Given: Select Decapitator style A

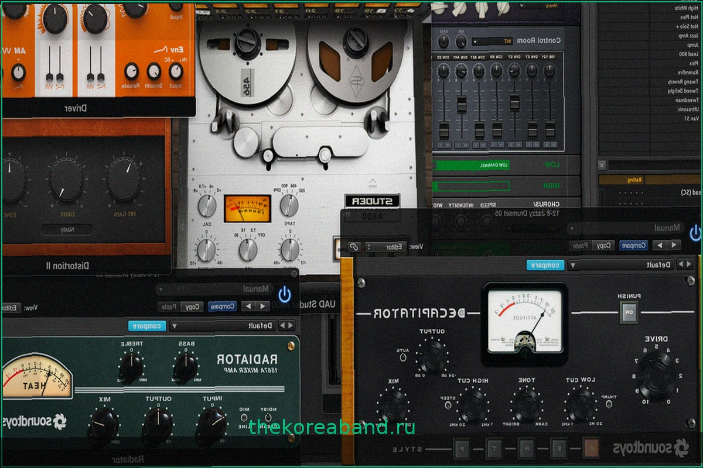Looking at the screenshot, I should point(591,449).
